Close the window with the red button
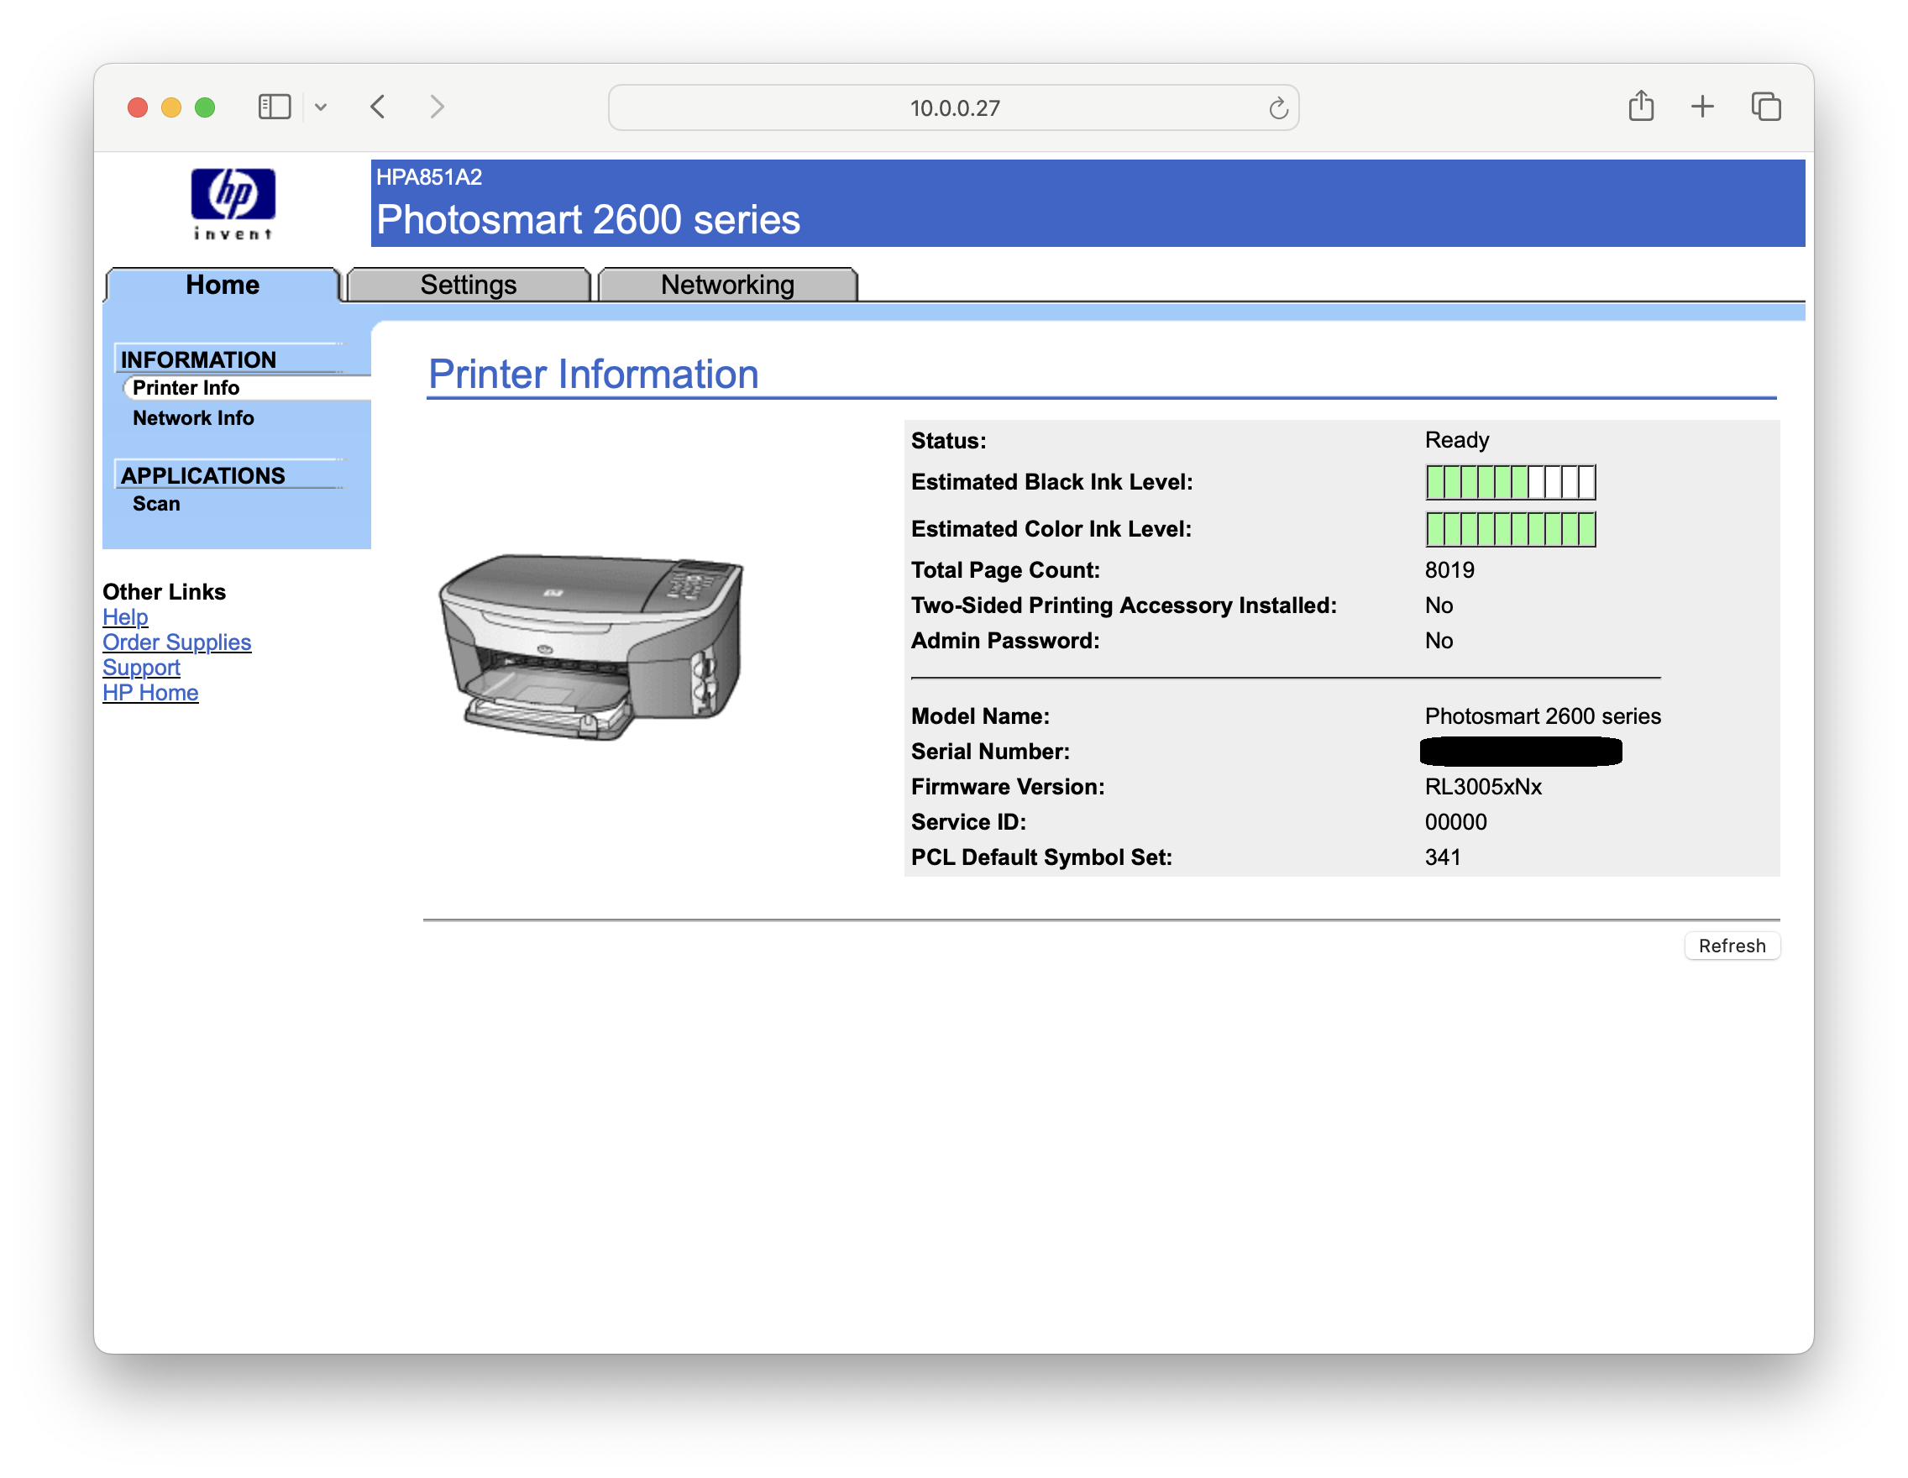The image size is (1908, 1478). point(137,107)
